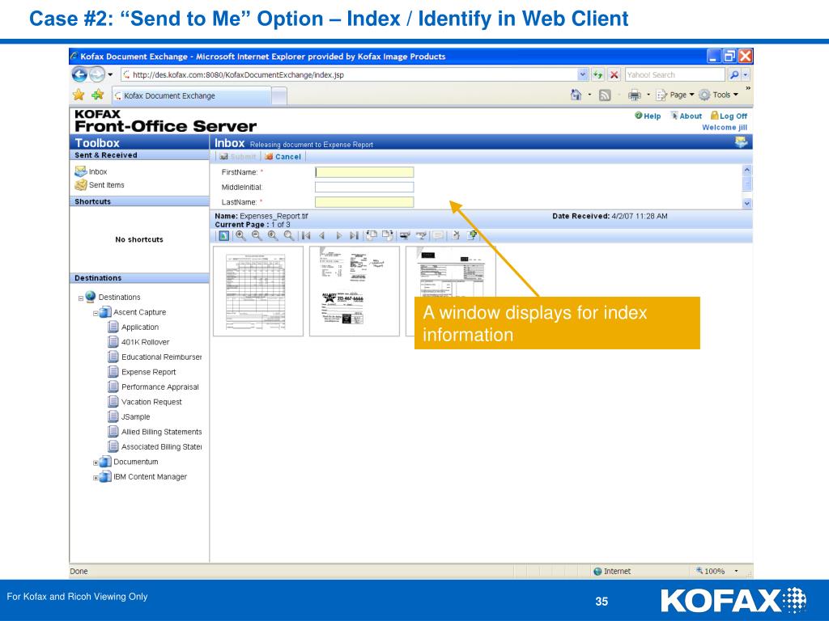This screenshot has height=621, width=829.
Task: Click the empty new tab button
Action: pyautogui.click(x=279, y=96)
